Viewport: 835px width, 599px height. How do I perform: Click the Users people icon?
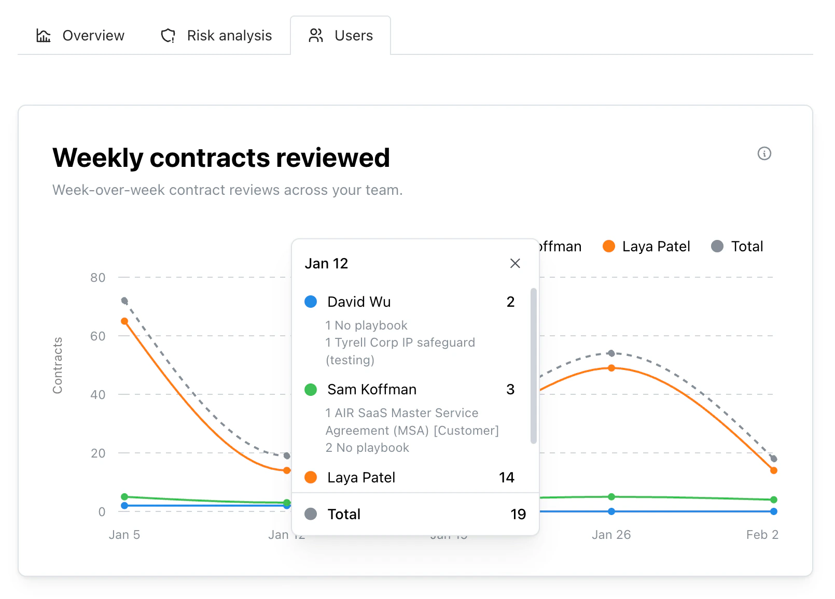coord(315,35)
